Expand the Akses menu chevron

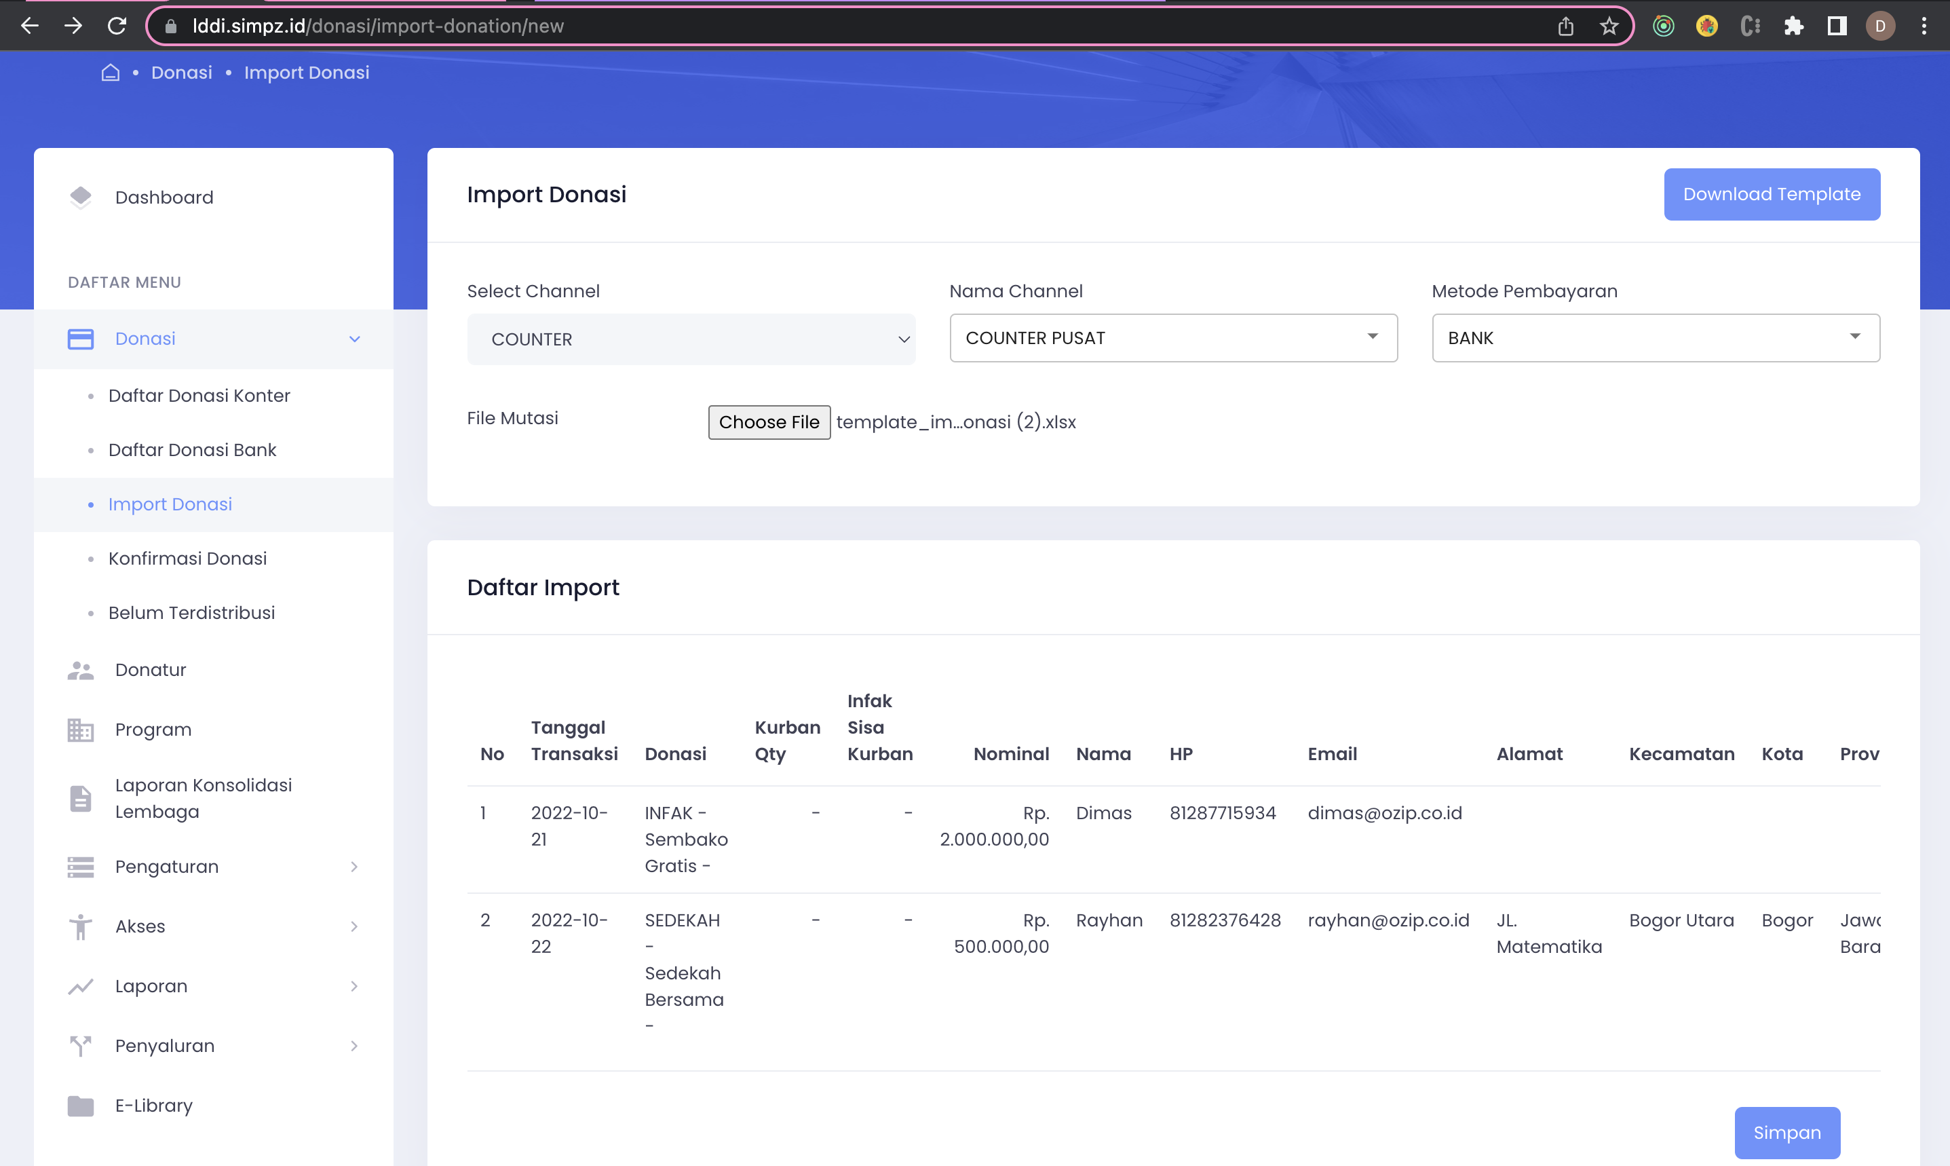tap(354, 926)
